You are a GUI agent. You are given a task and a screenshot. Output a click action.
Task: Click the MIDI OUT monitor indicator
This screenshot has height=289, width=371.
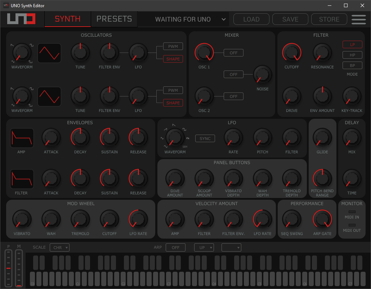pos(352,225)
